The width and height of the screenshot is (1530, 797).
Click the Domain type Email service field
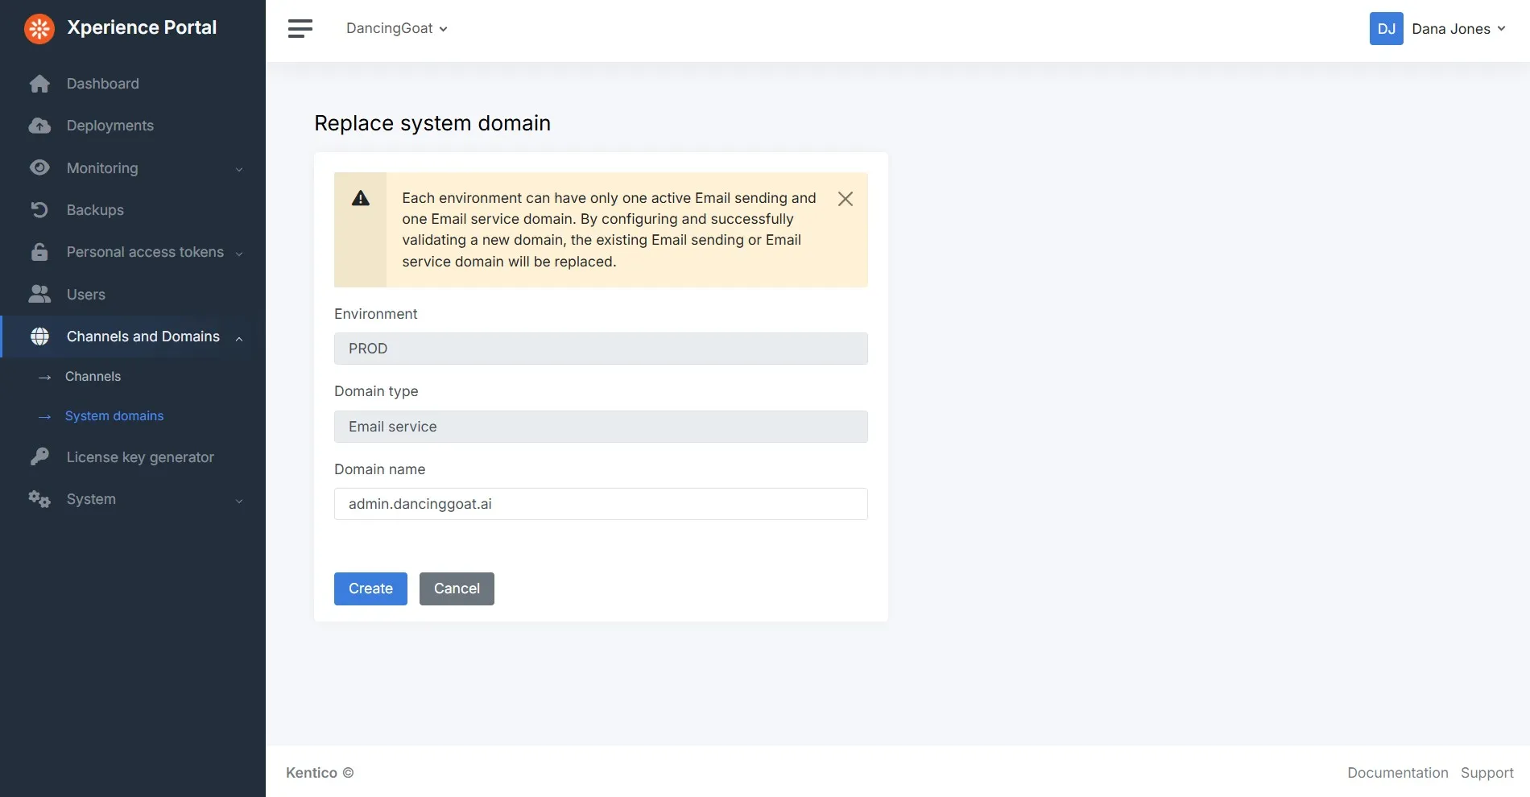click(x=601, y=427)
